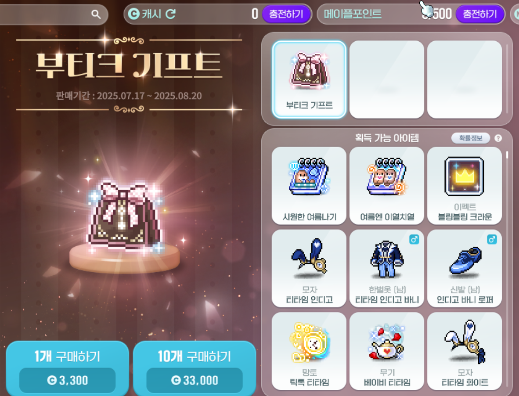This screenshot has width=519, height=396.
Task: Select 티타임 화이트 hat item
Action: coord(465,351)
